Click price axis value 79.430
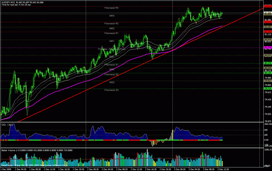Image resolution: width=272 pixels, height=171 pixels. 268,100
